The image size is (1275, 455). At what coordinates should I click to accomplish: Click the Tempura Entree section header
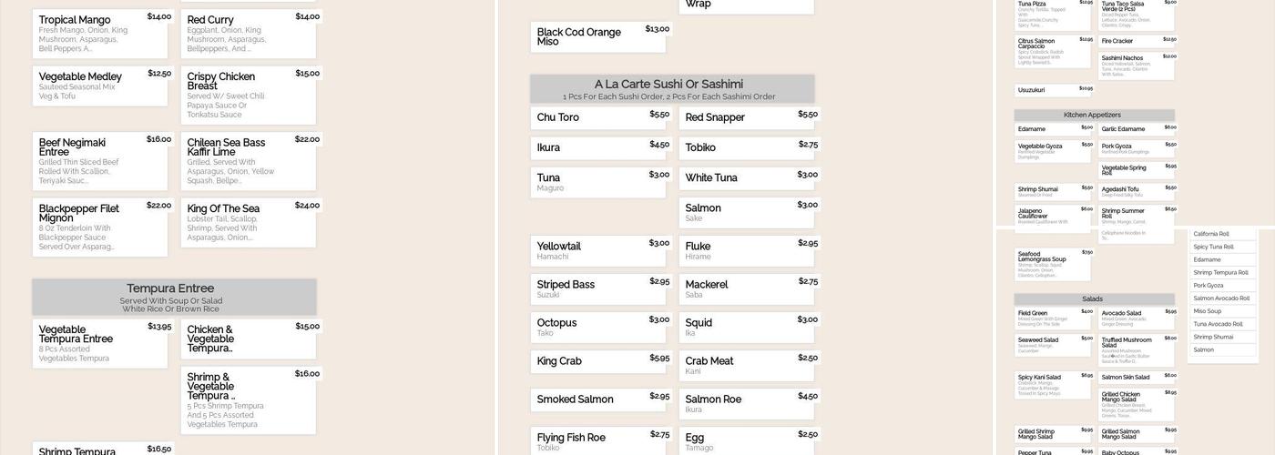click(x=174, y=297)
